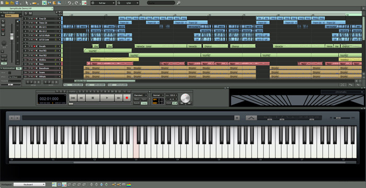Select the mouse pointer mode tool
The height and width of the screenshot is (188, 366).
(27, 3)
